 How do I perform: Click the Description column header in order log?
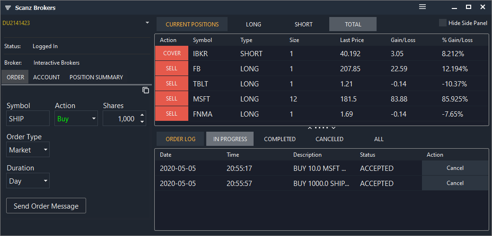(307, 155)
